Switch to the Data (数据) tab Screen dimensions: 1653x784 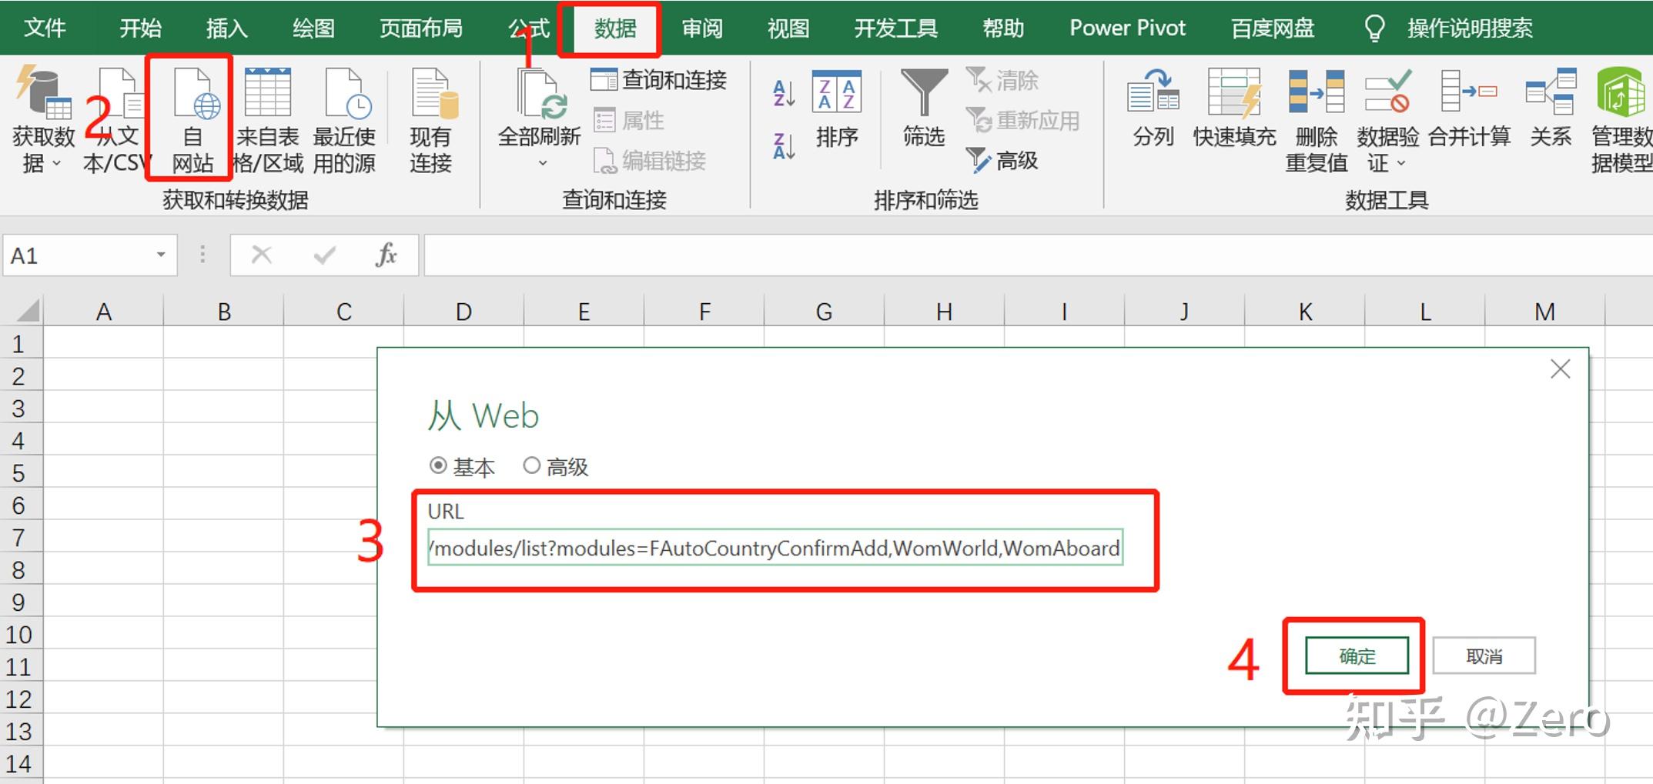pyautogui.click(x=615, y=28)
